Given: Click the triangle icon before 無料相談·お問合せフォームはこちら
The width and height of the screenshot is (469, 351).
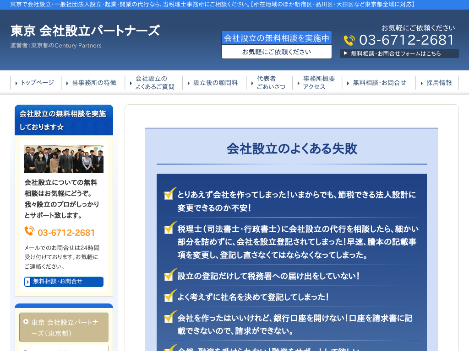Looking at the screenshot, I should (x=345, y=53).
